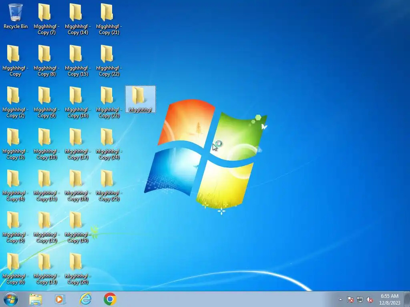
Task: Select folder hfgghhhgf - Copy (24)
Action: point(109,144)
